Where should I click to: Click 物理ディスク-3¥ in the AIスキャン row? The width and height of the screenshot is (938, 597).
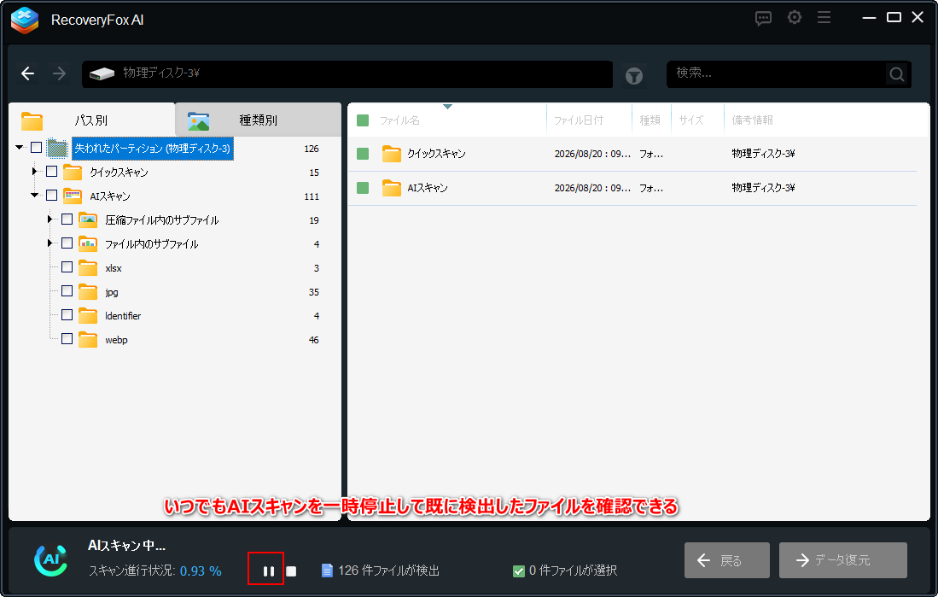[x=763, y=188]
